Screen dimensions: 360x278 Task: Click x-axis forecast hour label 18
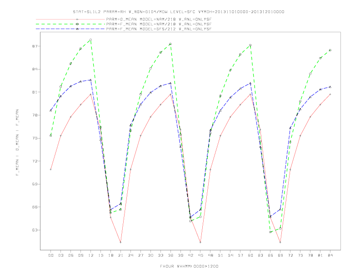pos(110,255)
